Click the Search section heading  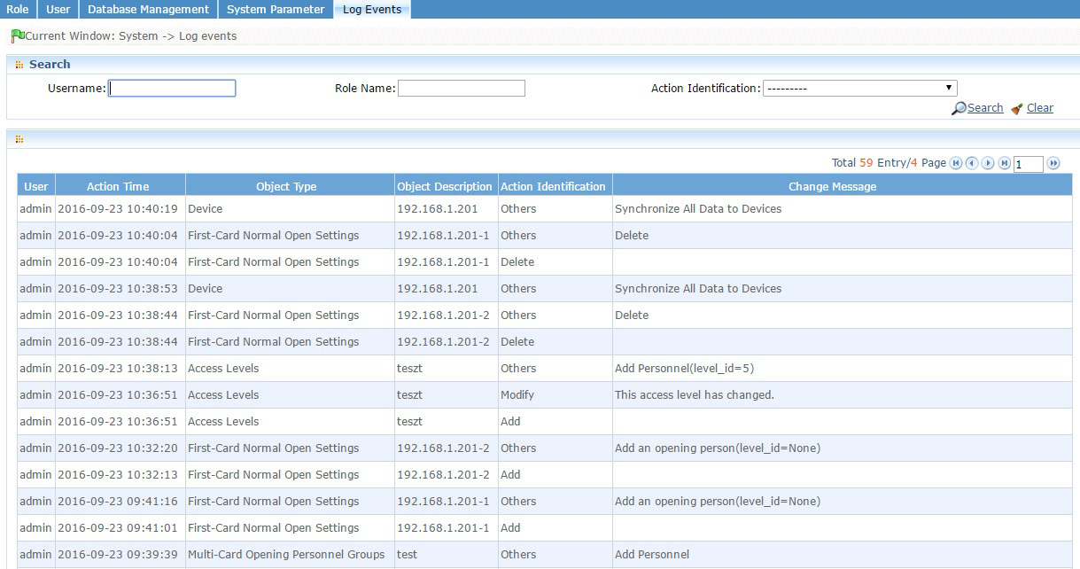tap(50, 65)
